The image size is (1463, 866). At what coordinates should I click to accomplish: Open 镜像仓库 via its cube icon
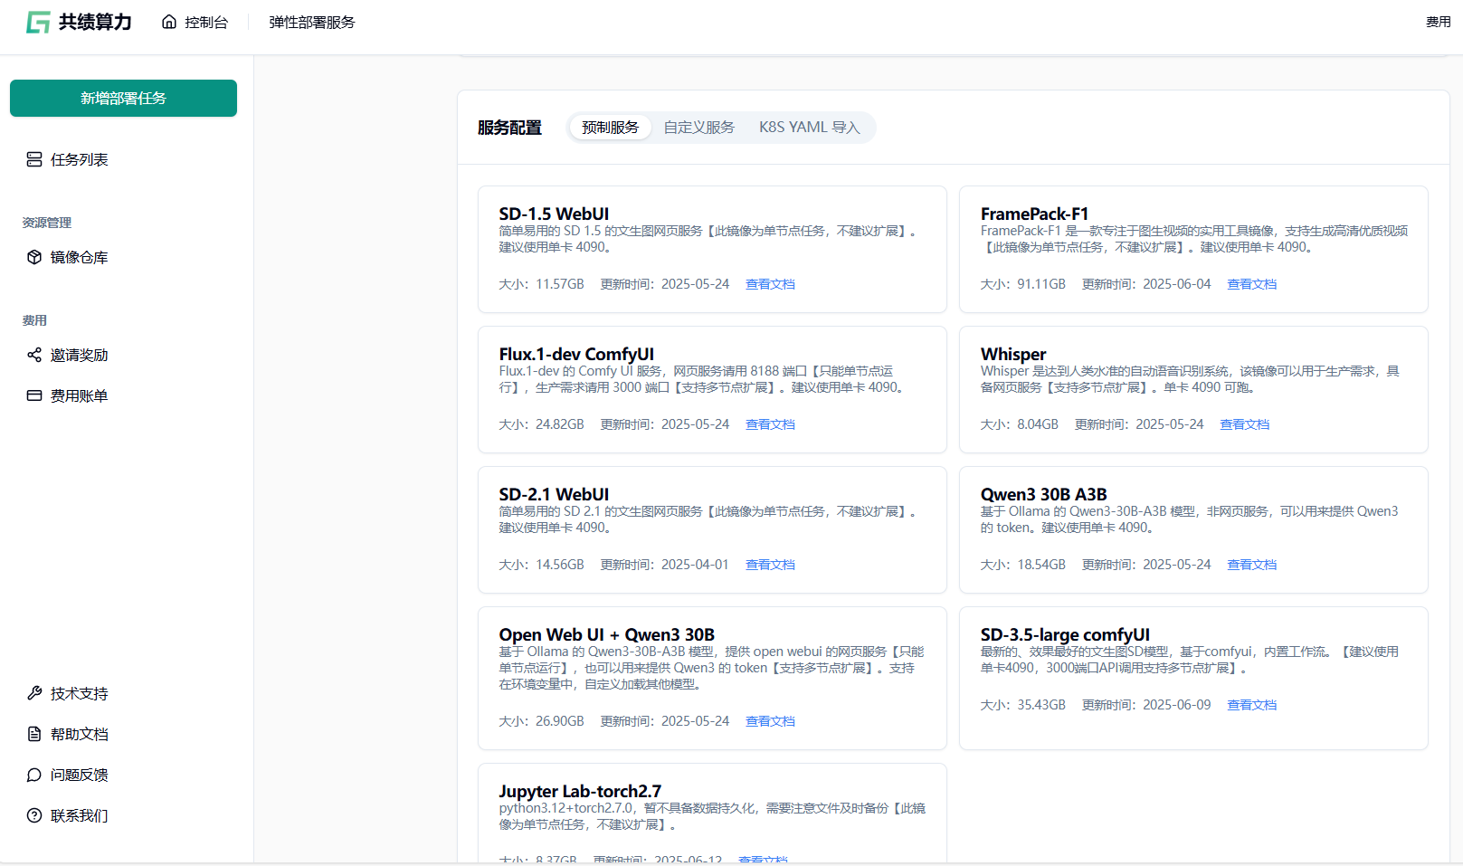click(34, 257)
